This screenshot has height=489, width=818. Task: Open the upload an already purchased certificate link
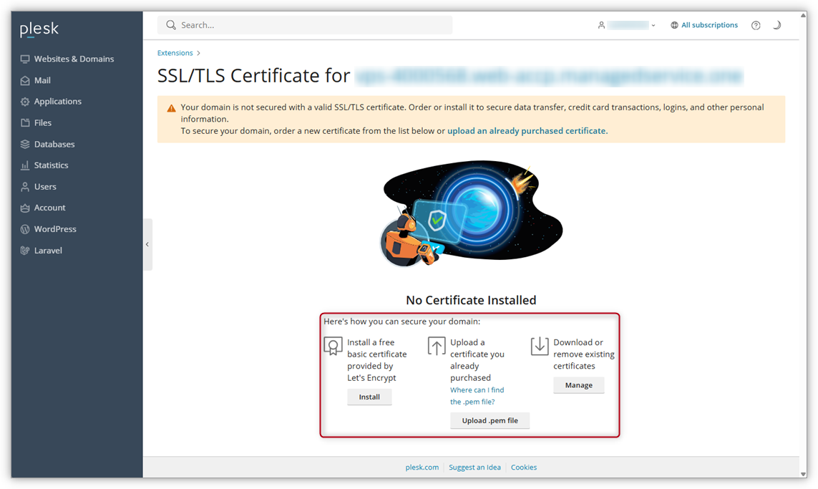click(x=527, y=131)
